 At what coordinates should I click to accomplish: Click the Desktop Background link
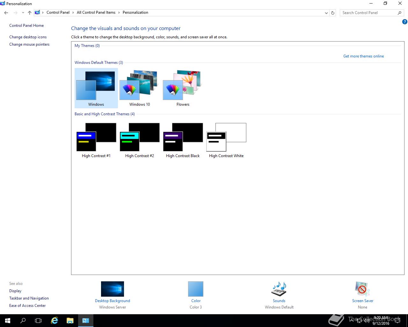tap(113, 301)
